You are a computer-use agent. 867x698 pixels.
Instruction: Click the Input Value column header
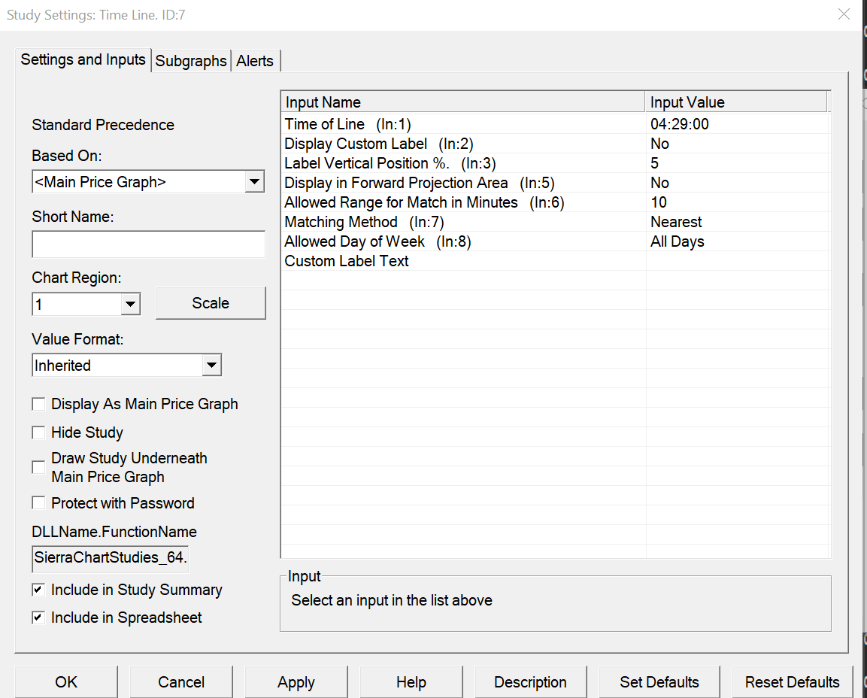735,102
